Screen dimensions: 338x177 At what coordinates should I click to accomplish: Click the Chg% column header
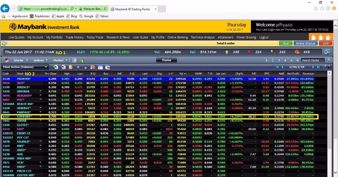[x=239, y=73]
